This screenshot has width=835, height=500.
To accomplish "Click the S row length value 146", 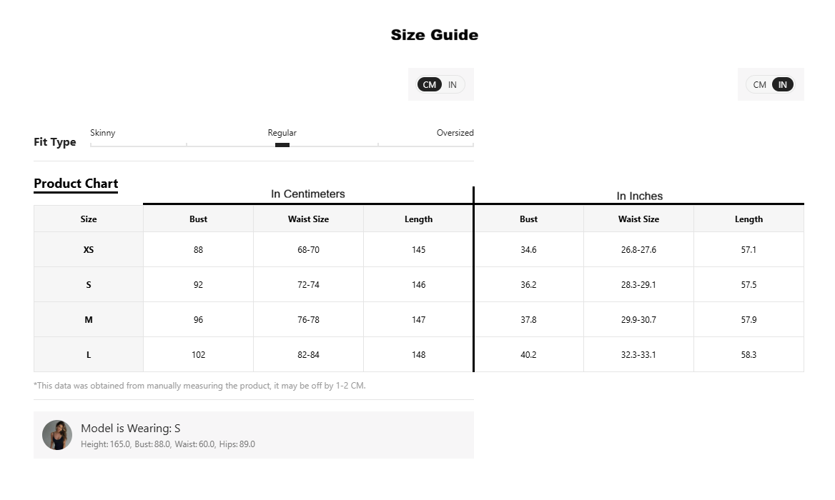I will pos(418,284).
